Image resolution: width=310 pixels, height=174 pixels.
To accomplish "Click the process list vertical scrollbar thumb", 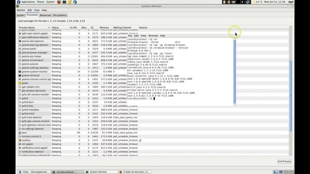I will (x=291, y=96).
